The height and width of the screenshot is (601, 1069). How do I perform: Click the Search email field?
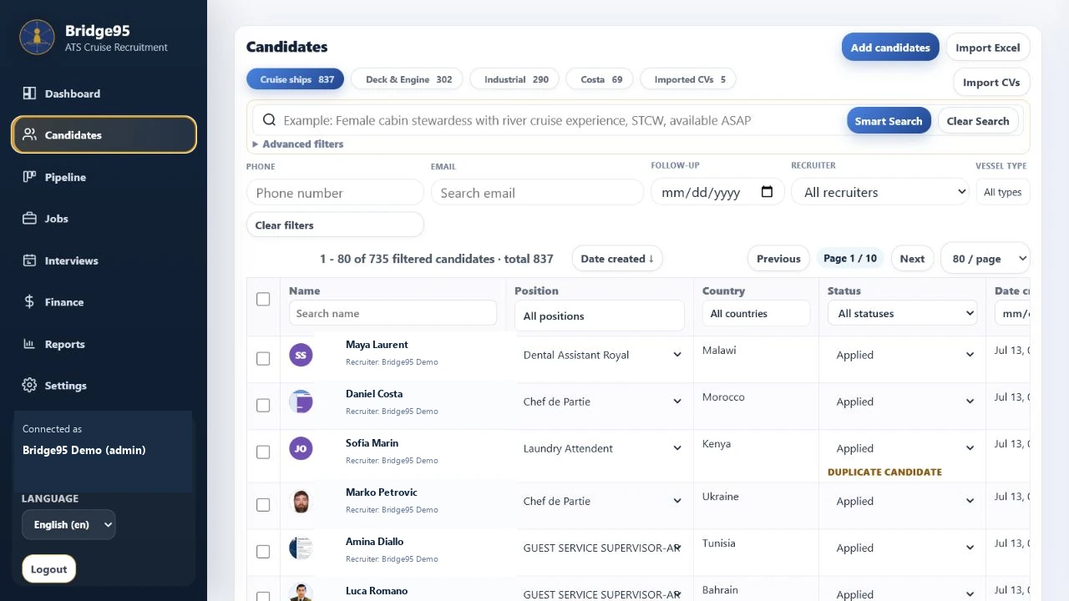click(x=537, y=192)
